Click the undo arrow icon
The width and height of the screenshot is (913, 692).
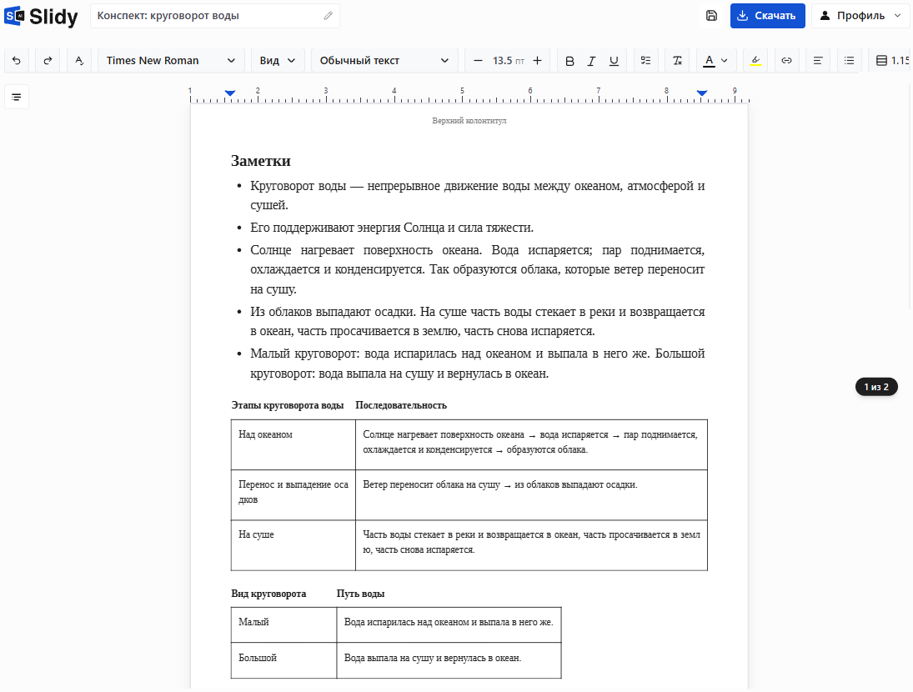click(x=17, y=61)
